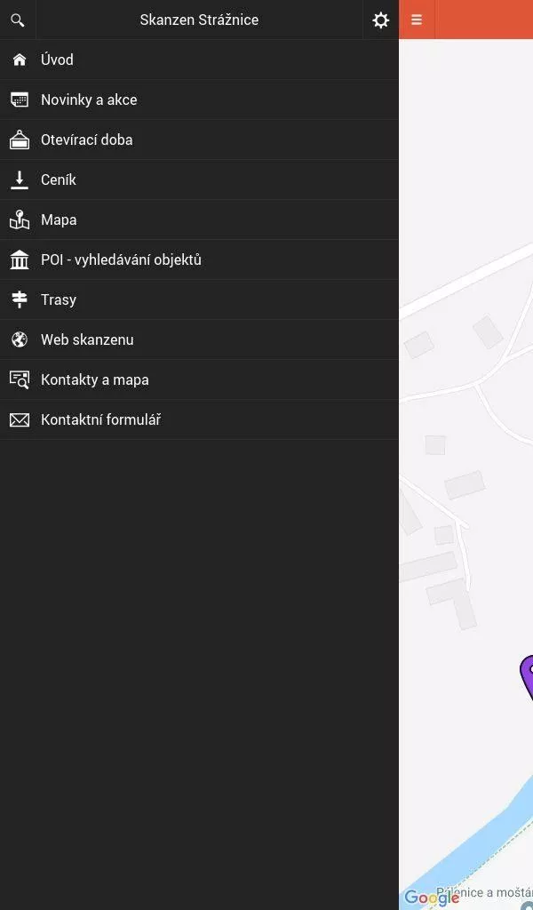
Task: Click the Skanzen Strážnice title
Action: point(199,20)
